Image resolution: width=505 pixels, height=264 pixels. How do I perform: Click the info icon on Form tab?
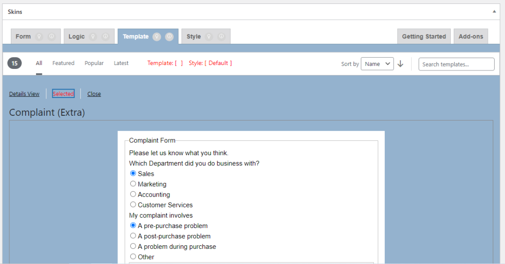52,36
